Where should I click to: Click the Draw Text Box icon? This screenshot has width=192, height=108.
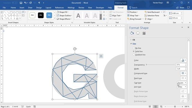point(23,15)
